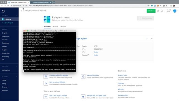Click the terminal window title bar
This screenshot has width=179, height=101.
(x=49, y=31)
